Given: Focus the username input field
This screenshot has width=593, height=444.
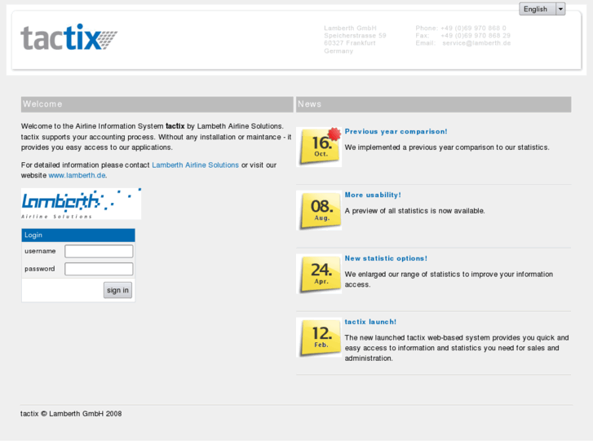Looking at the screenshot, I should point(99,251).
